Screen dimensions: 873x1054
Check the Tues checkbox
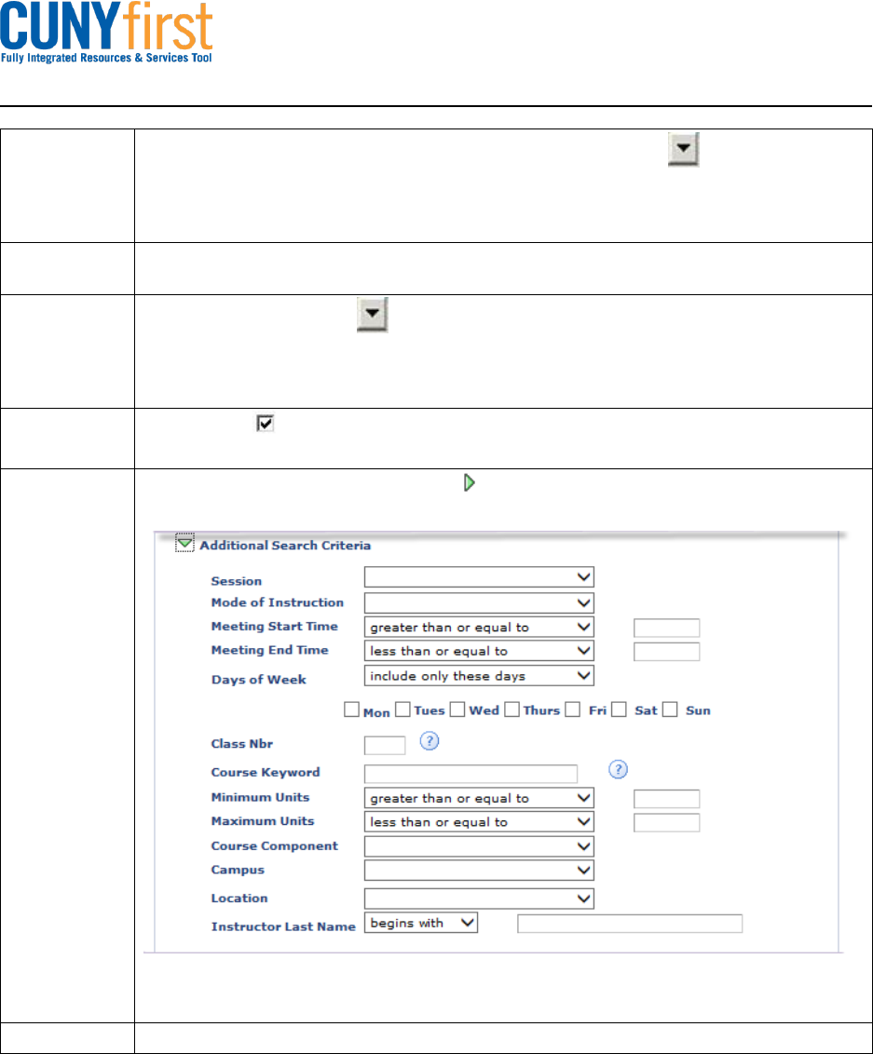(x=402, y=709)
